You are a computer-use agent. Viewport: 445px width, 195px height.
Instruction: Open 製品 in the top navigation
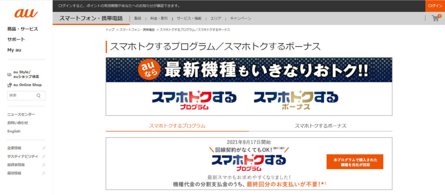[138, 19]
